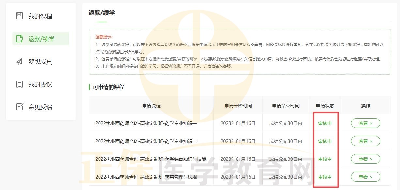The height and width of the screenshot is (190, 400).
Task: Click 审核中 status for 药学专业知识一
Action: [x=325, y=123]
